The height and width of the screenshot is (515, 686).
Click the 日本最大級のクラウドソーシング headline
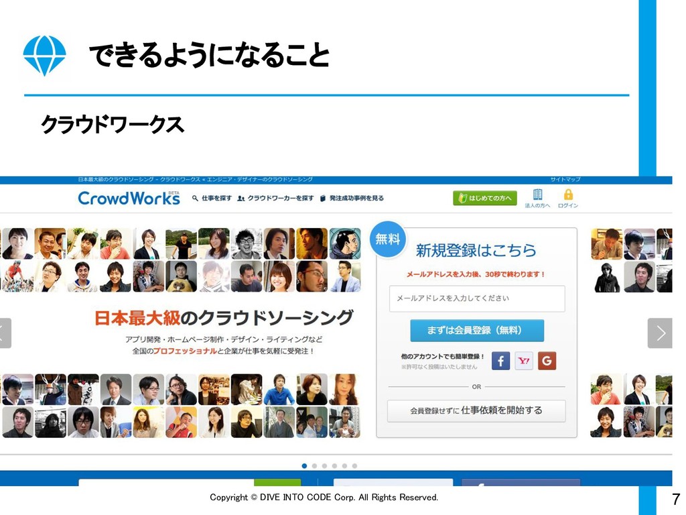tap(224, 318)
